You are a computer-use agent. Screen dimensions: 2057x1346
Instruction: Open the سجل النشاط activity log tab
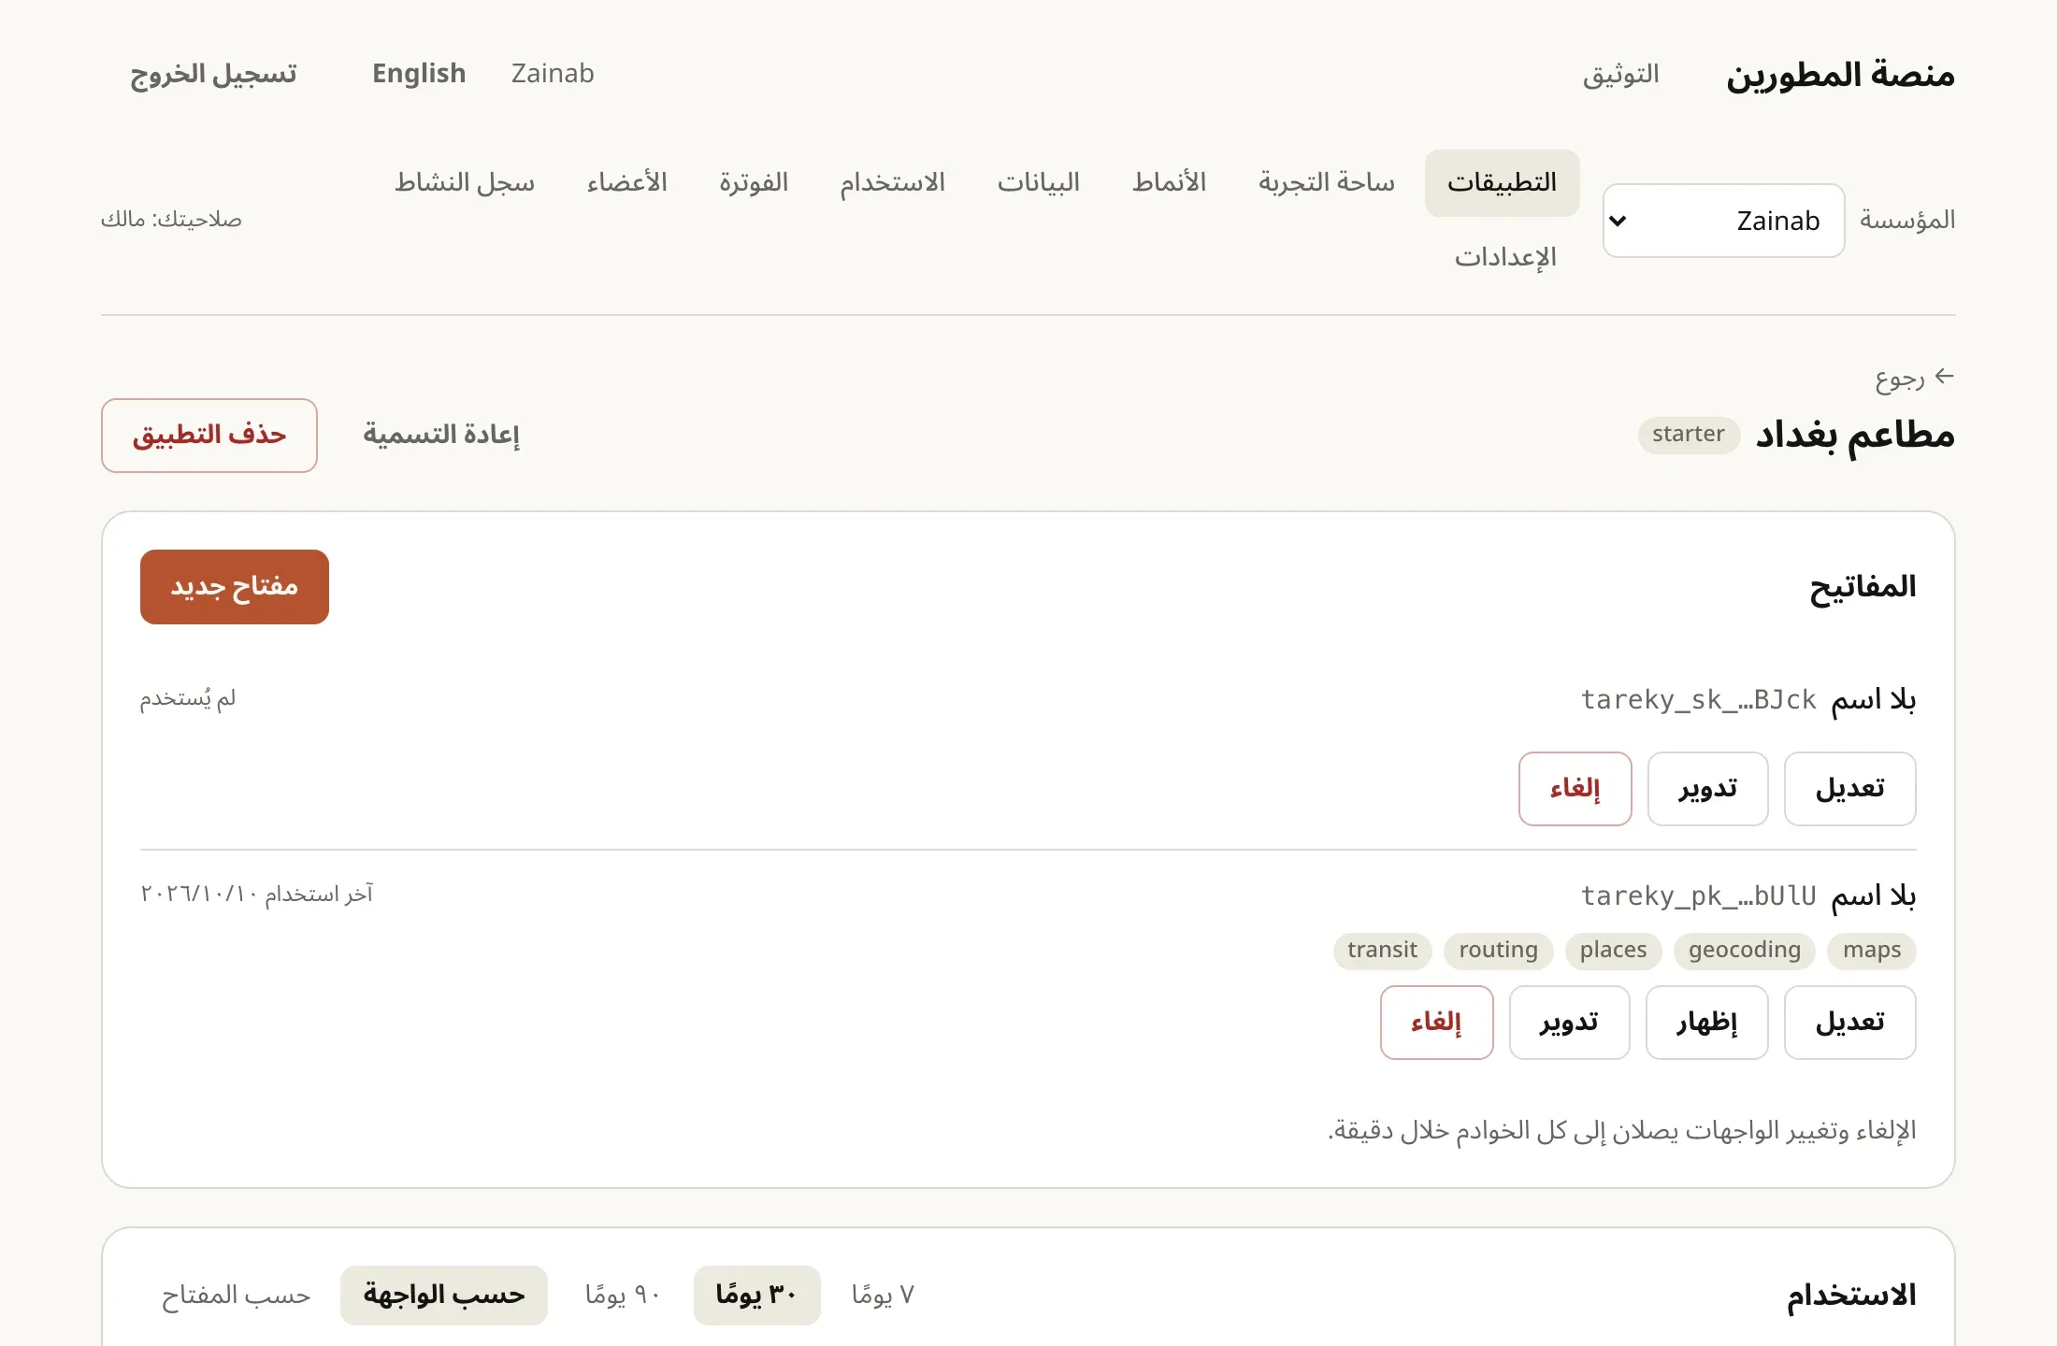[465, 183]
